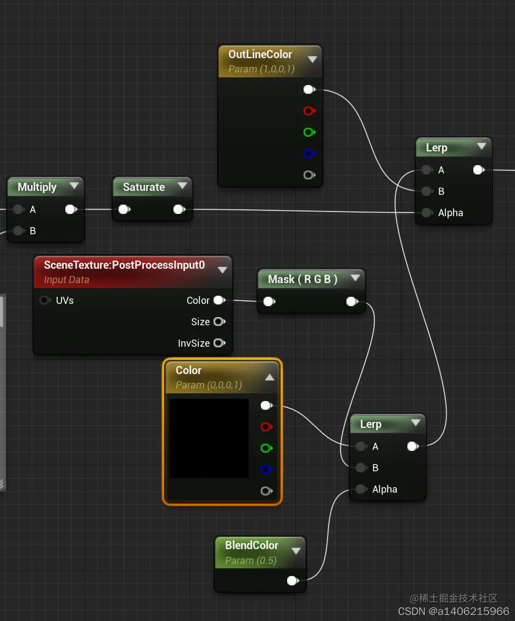Click the lower Lerp output pin
The image size is (515, 621).
(x=413, y=447)
